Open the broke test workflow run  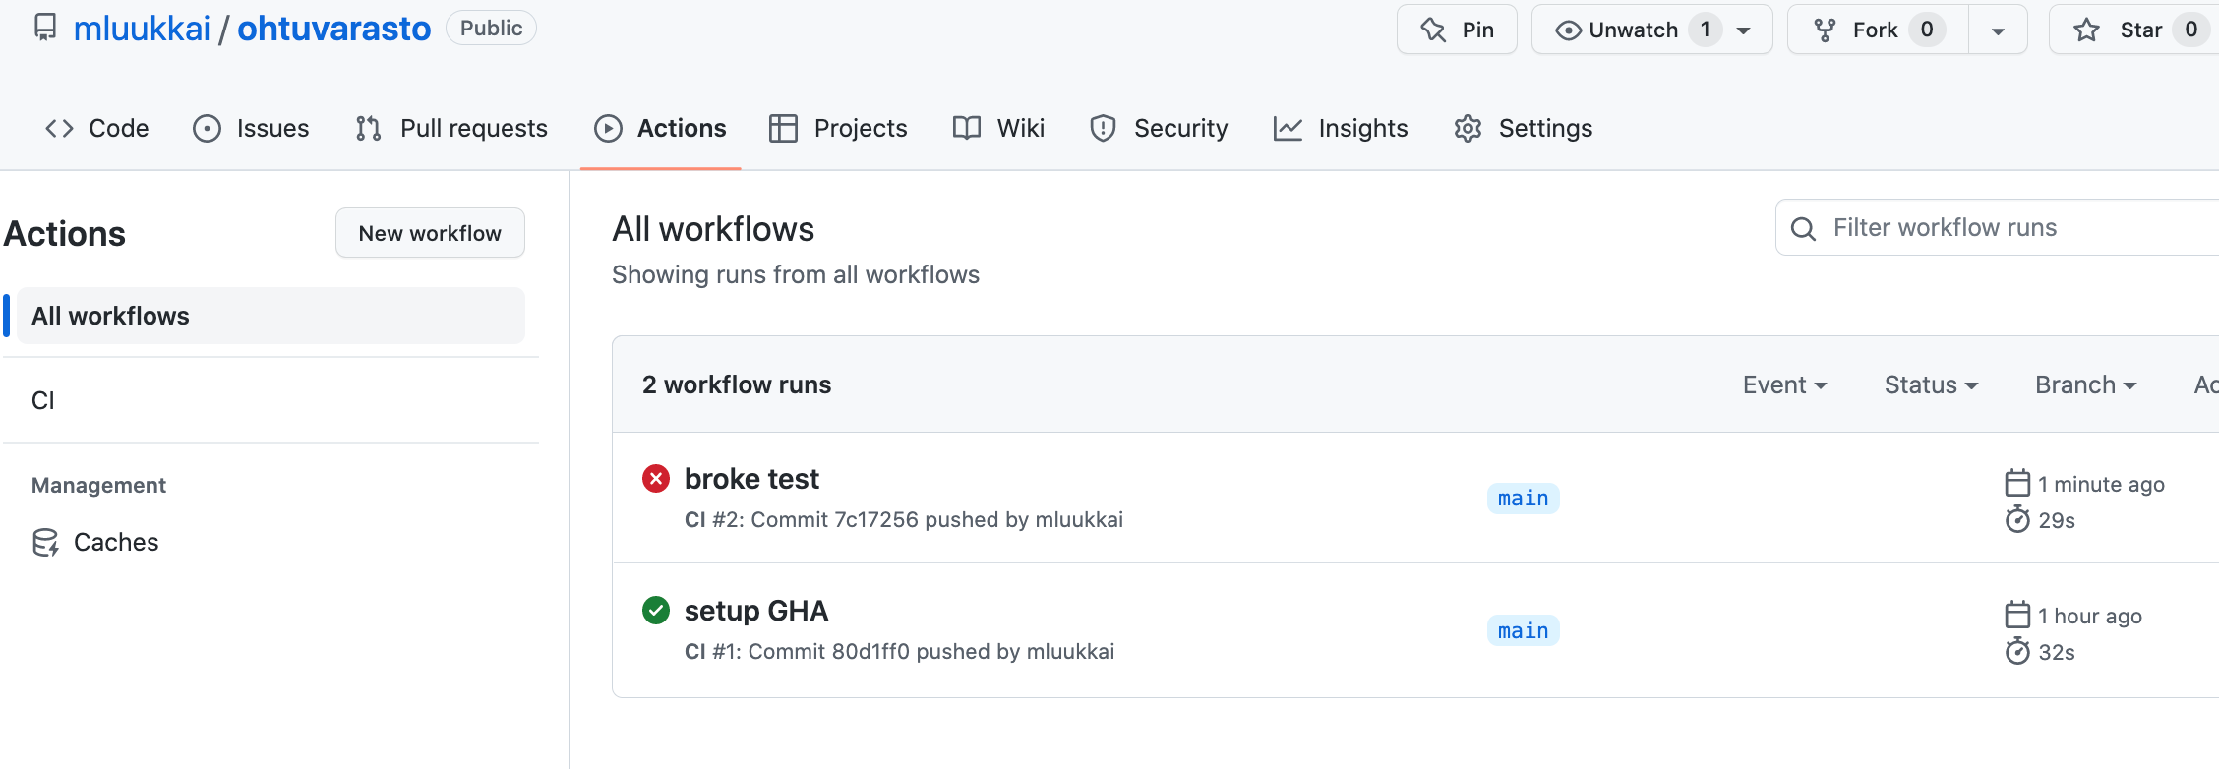click(x=751, y=479)
